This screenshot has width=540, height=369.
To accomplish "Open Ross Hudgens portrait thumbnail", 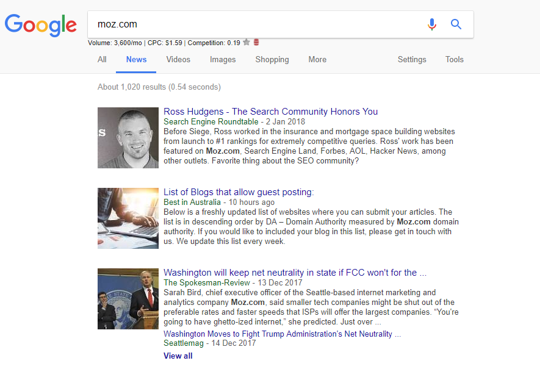I will point(128,138).
